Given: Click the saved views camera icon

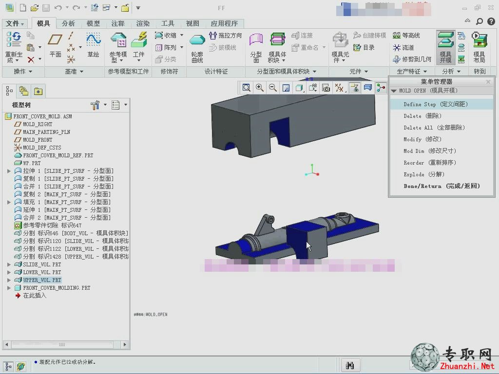Looking at the screenshot, I should tap(326, 88).
